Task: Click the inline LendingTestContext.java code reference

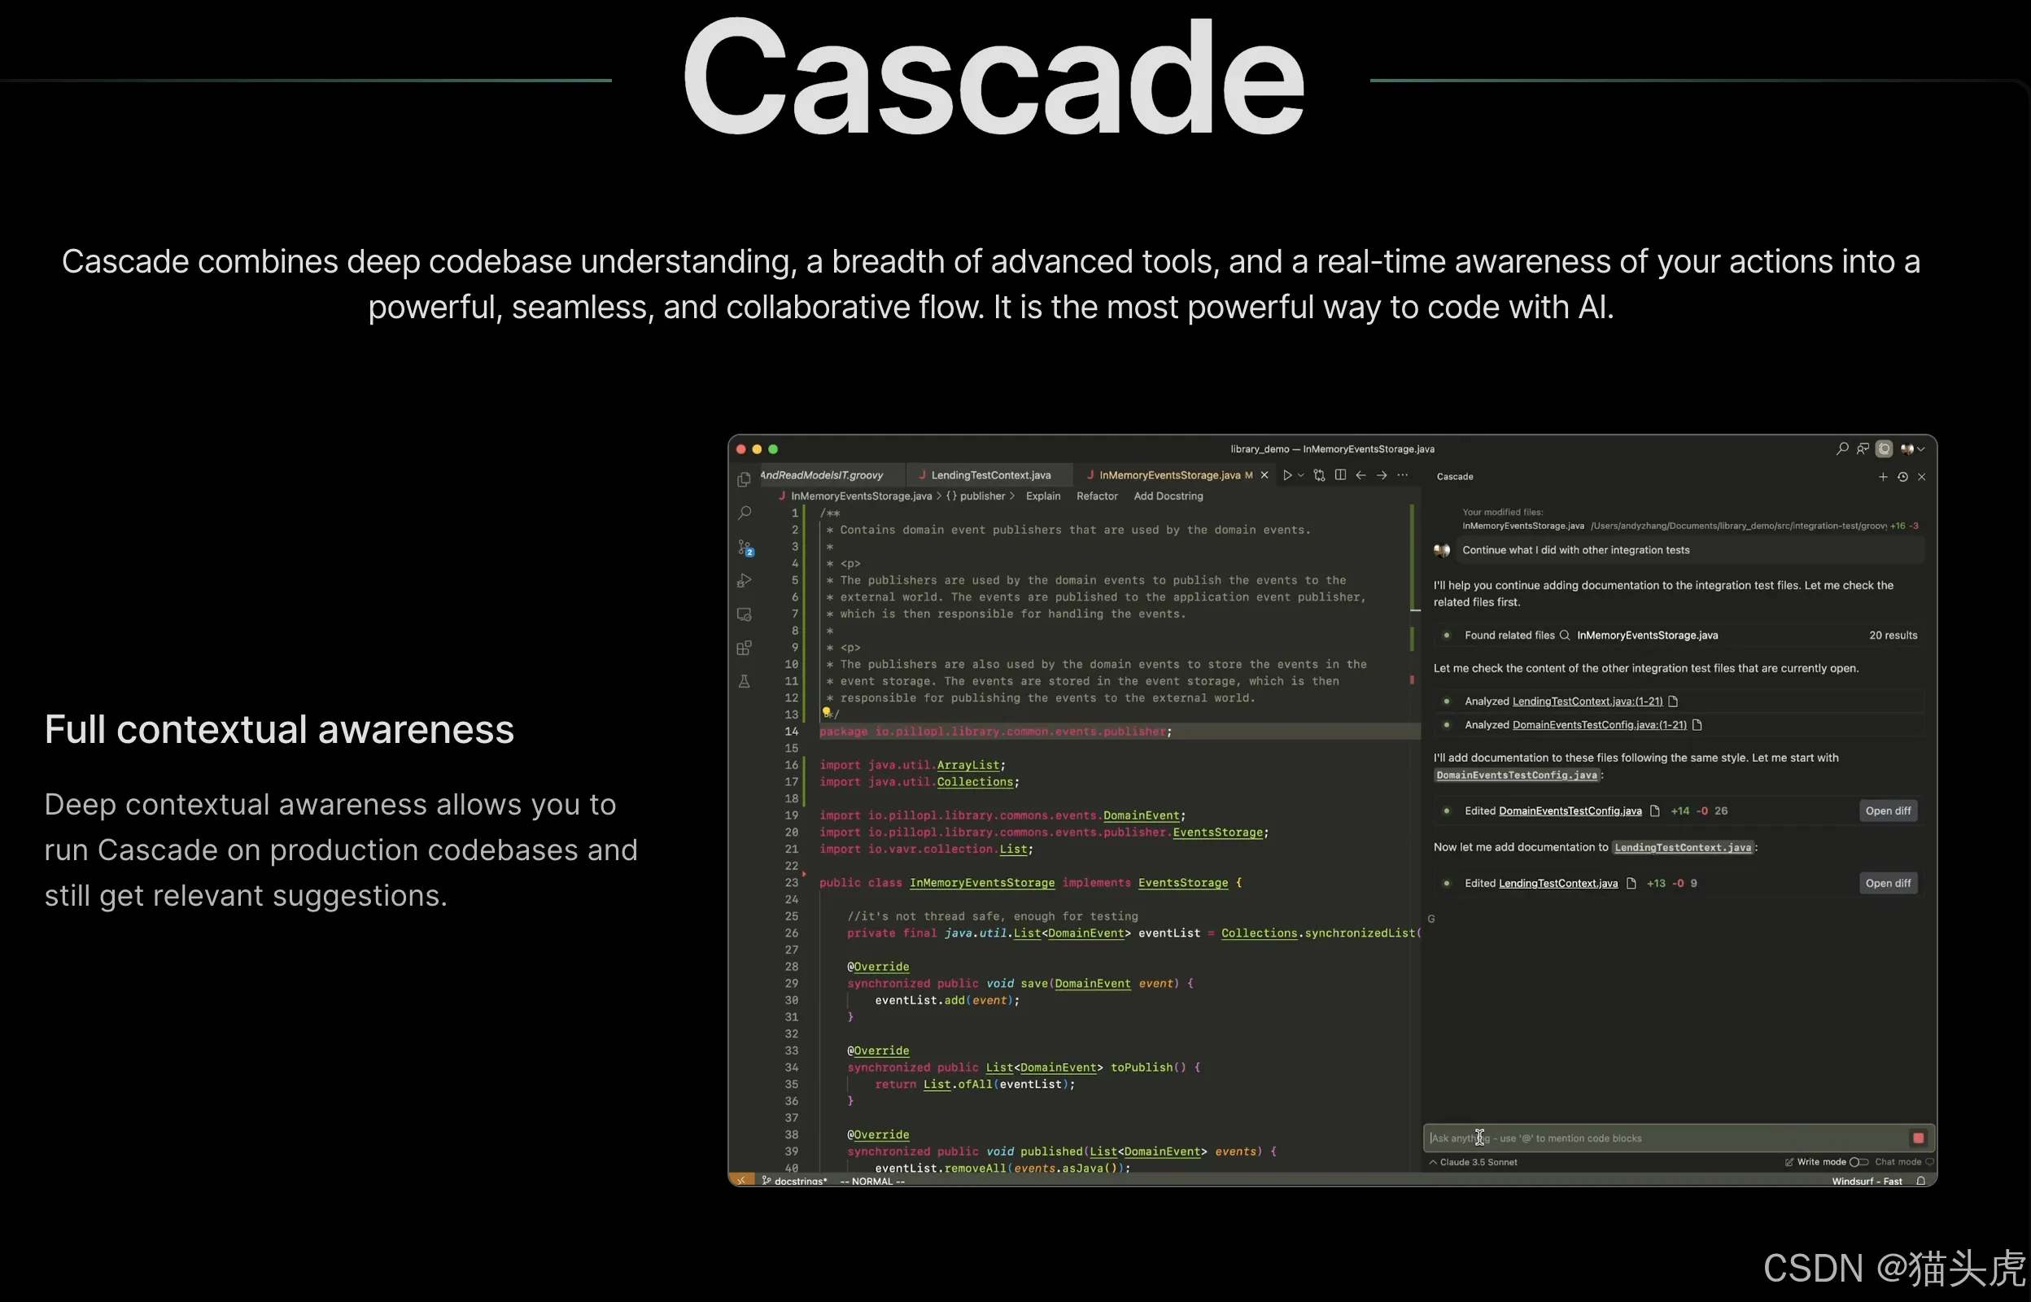Action: pos(1683,848)
